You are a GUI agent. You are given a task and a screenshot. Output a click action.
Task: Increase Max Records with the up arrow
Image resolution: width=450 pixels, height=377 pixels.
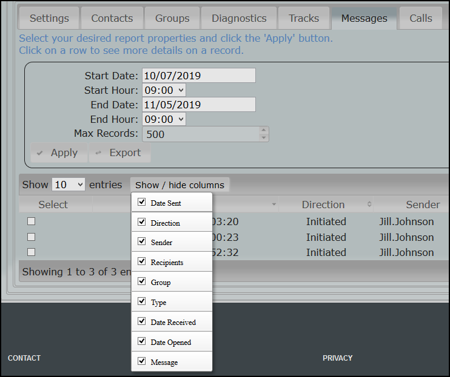point(263,130)
